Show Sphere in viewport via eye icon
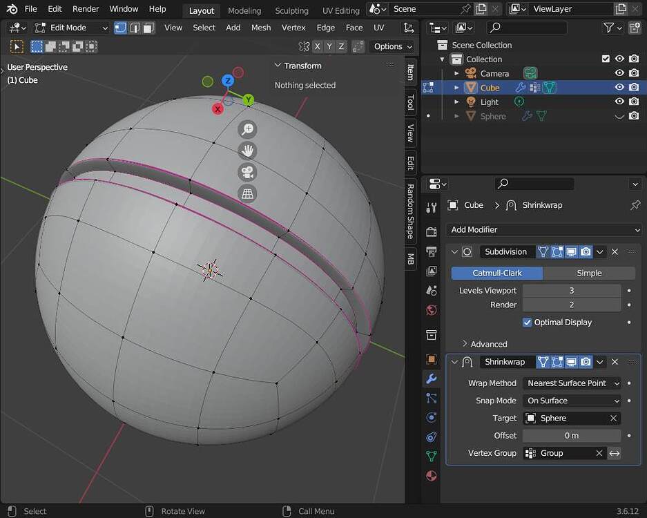647x518 pixels. (x=619, y=117)
